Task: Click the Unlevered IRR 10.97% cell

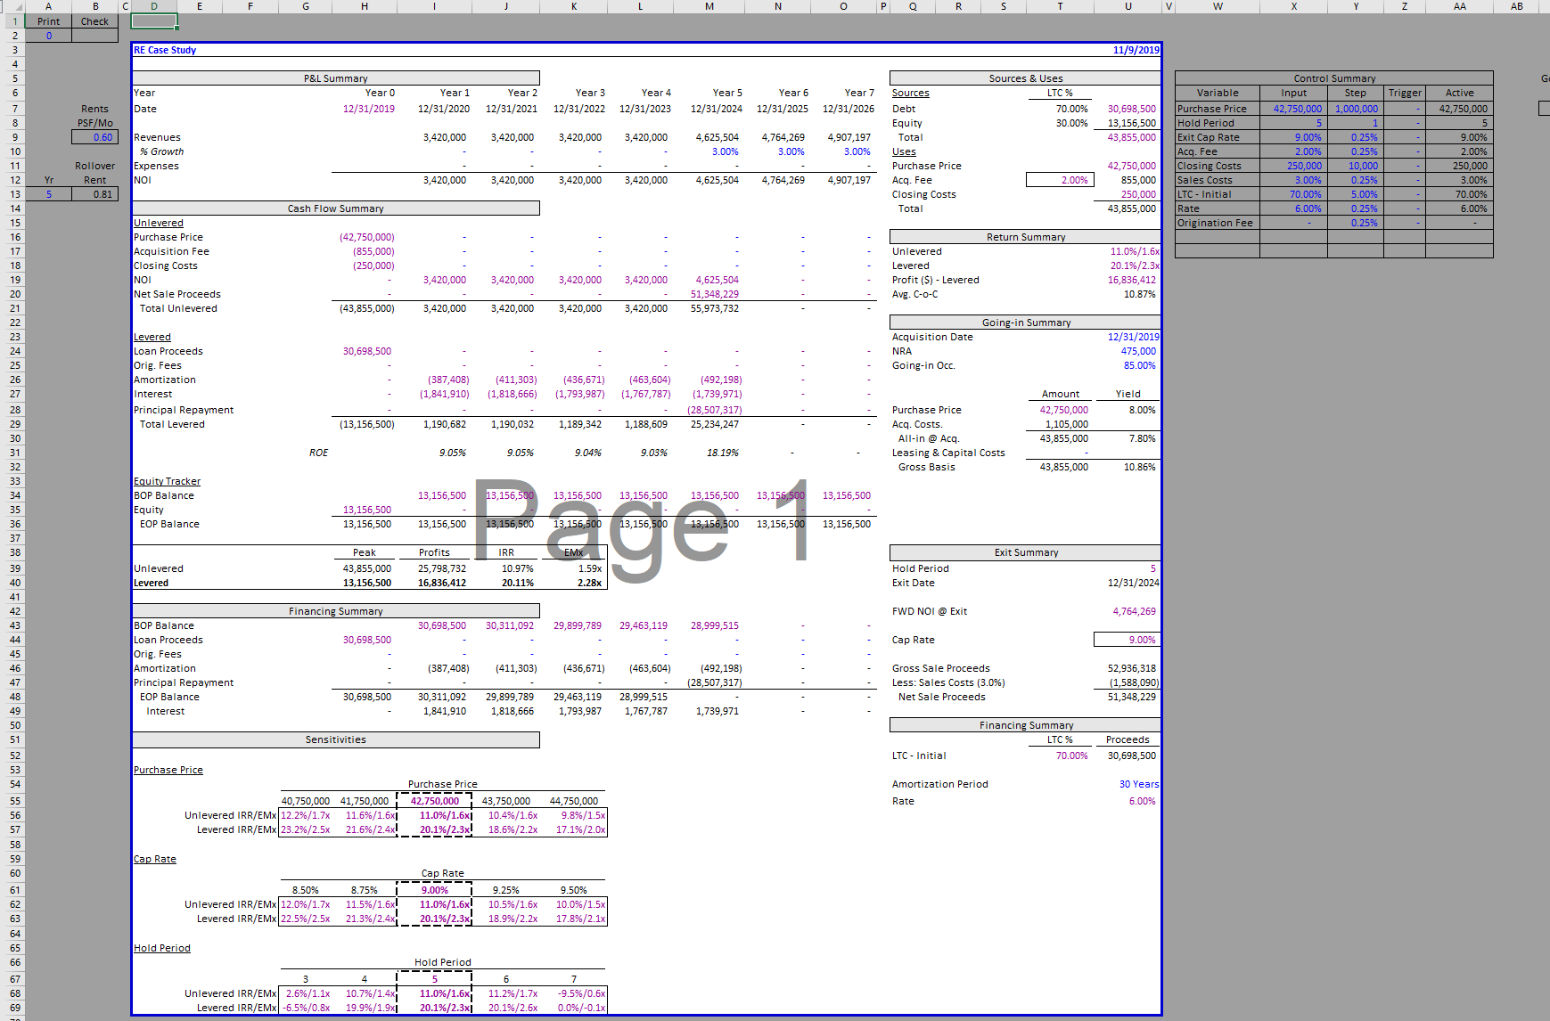Action: point(518,568)
